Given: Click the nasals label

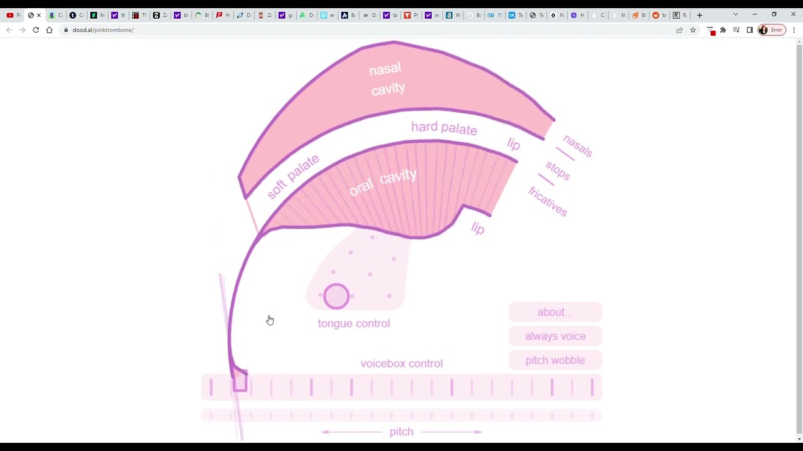Looking at the screenshot, I should [x=578, y=146].
